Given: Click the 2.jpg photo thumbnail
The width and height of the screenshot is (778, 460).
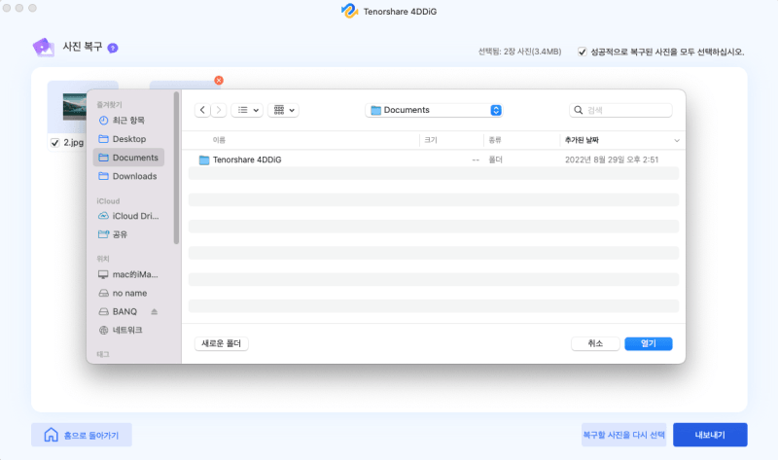Looking at the screenshot, I should click(x=75, y=106).
